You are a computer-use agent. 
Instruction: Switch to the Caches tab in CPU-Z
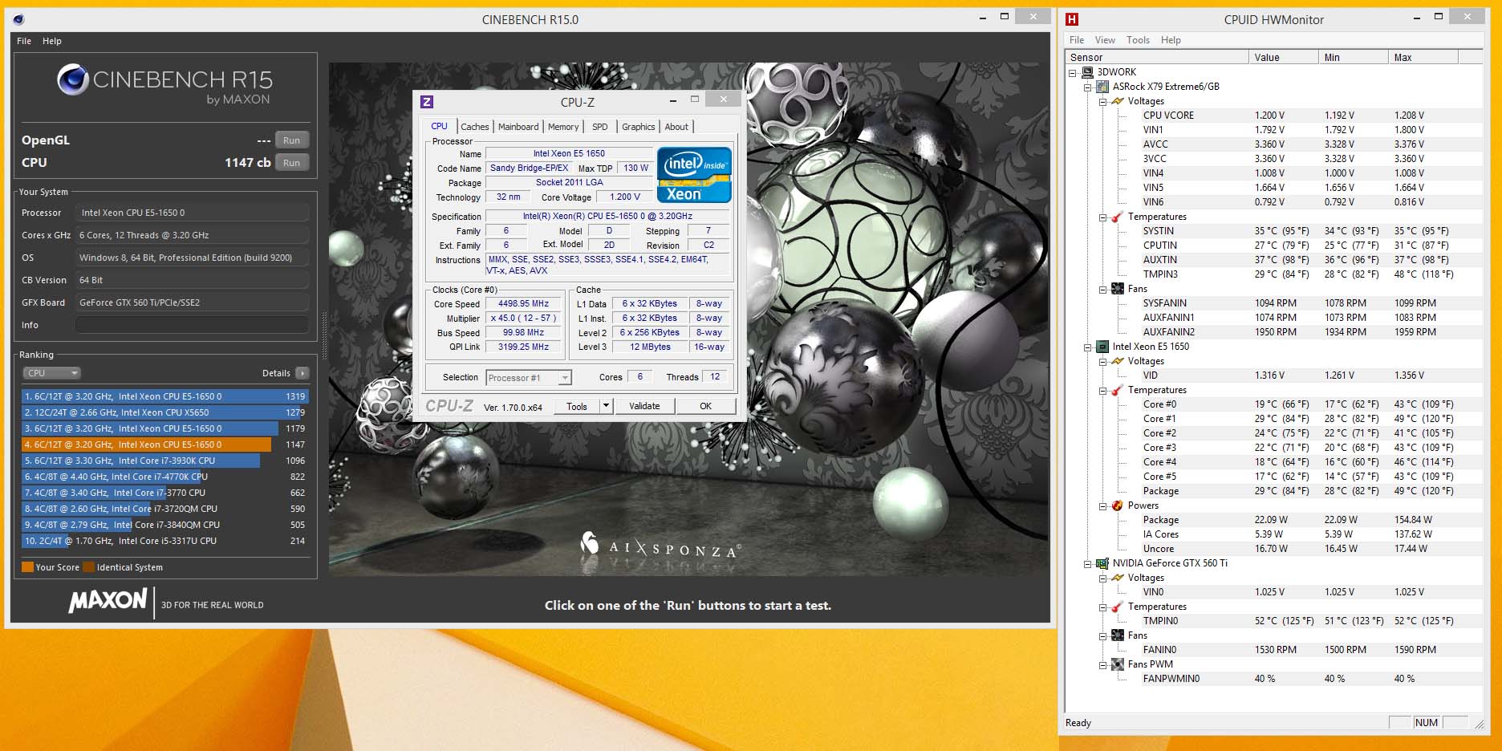coord(475,127)
